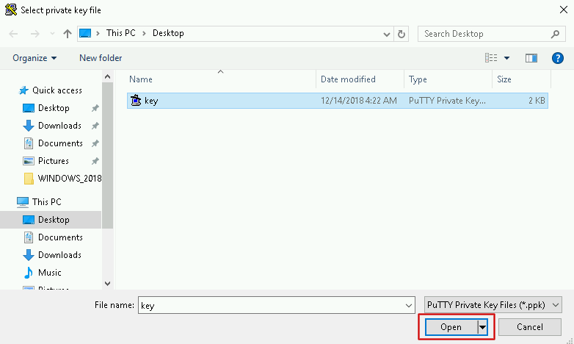Open the Organize dropdown menu
Image resolution: width=574 pixels, height=344 pixels.
pyautogui.click(x=34, y=58)
